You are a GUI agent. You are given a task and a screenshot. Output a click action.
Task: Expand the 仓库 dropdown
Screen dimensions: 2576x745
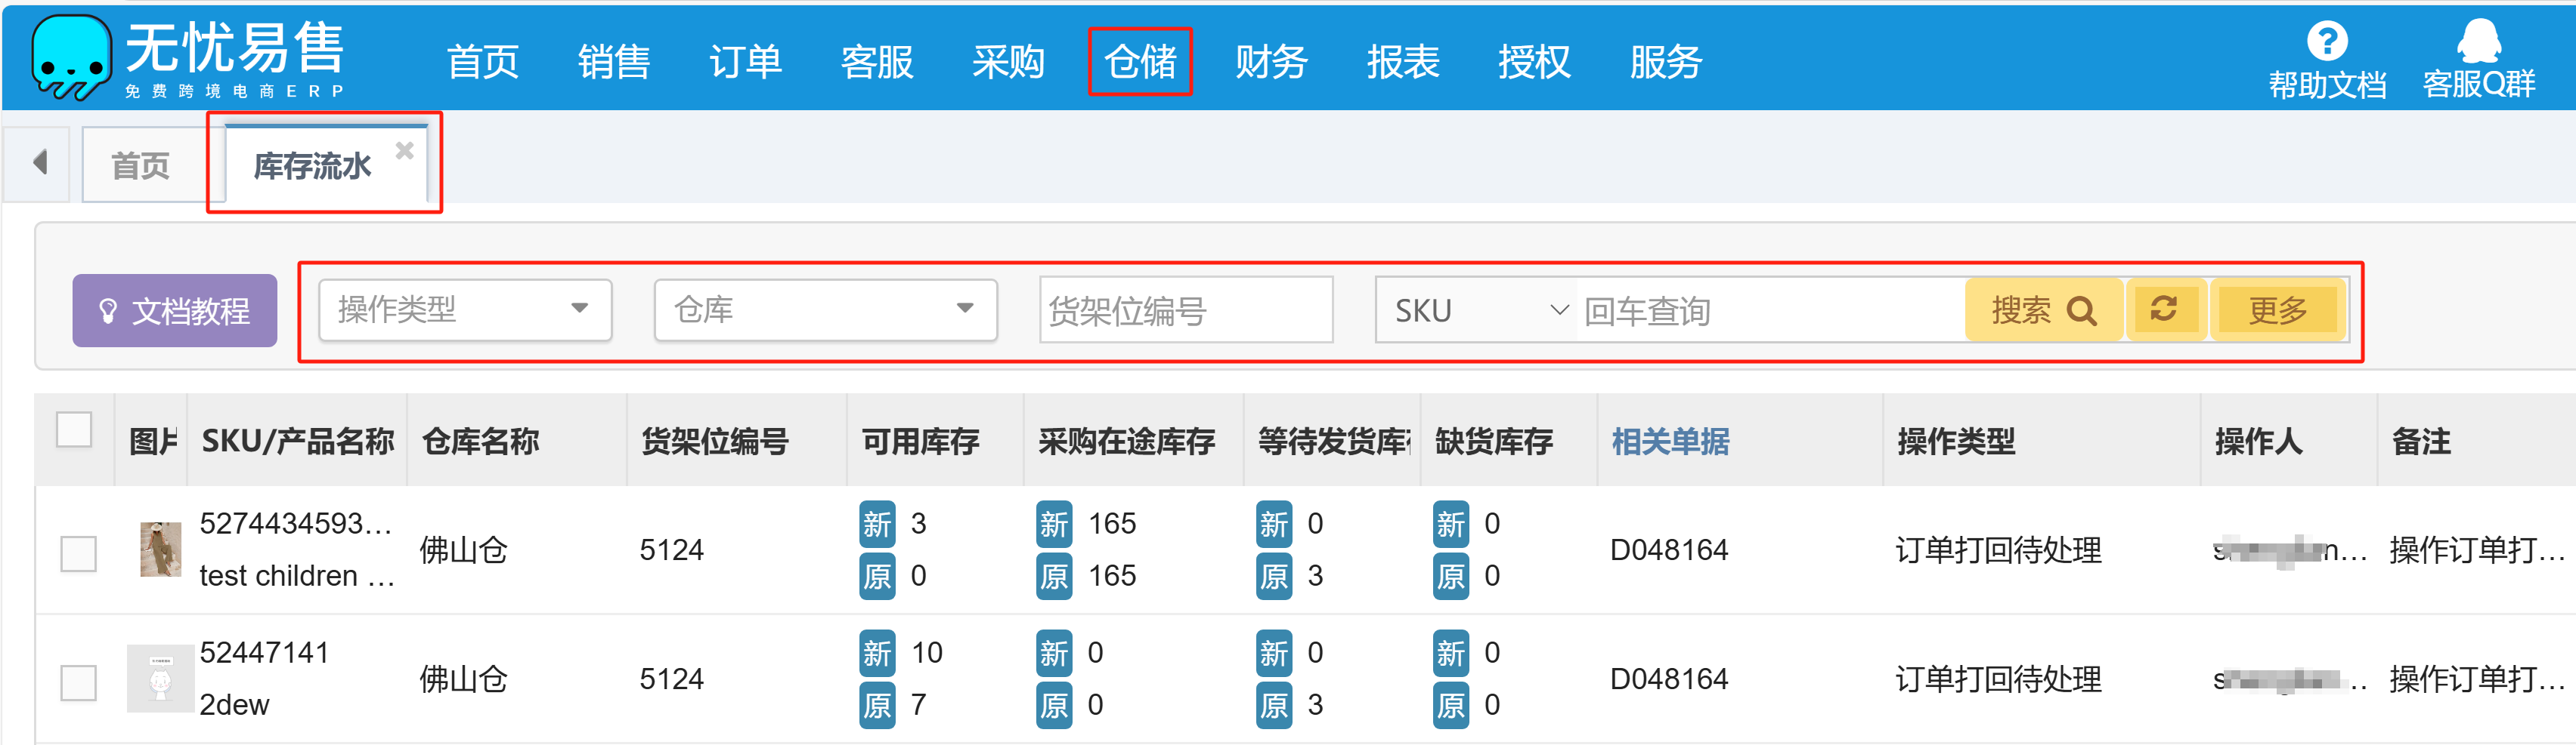point(825,309)
